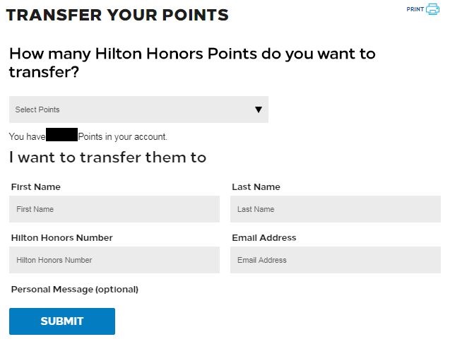Click the 'I want to transfer them to' heading
The image size is (450, 344).
107,158
